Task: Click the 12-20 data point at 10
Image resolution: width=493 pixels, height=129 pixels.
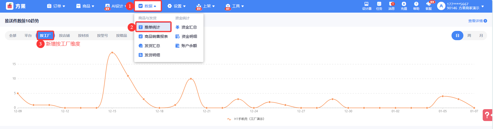Action: pyautogui.click(x=191, y=79)
